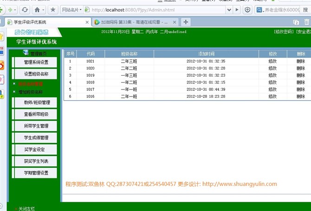The height and width of the screenshot is (211, 311).
Task: Close the 学生评级评优系统 tab
Action: coord(87,22)
